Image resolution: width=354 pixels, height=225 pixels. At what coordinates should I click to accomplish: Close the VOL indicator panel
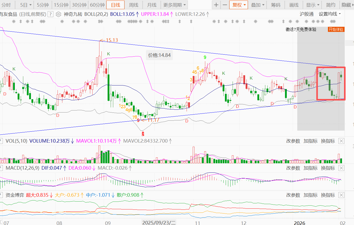tap(341, 141)
